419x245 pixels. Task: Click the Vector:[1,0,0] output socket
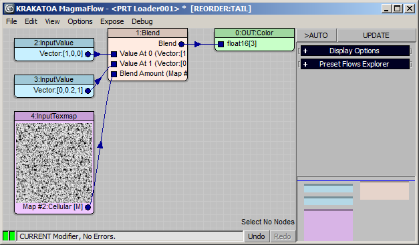[x=88, y=54]
